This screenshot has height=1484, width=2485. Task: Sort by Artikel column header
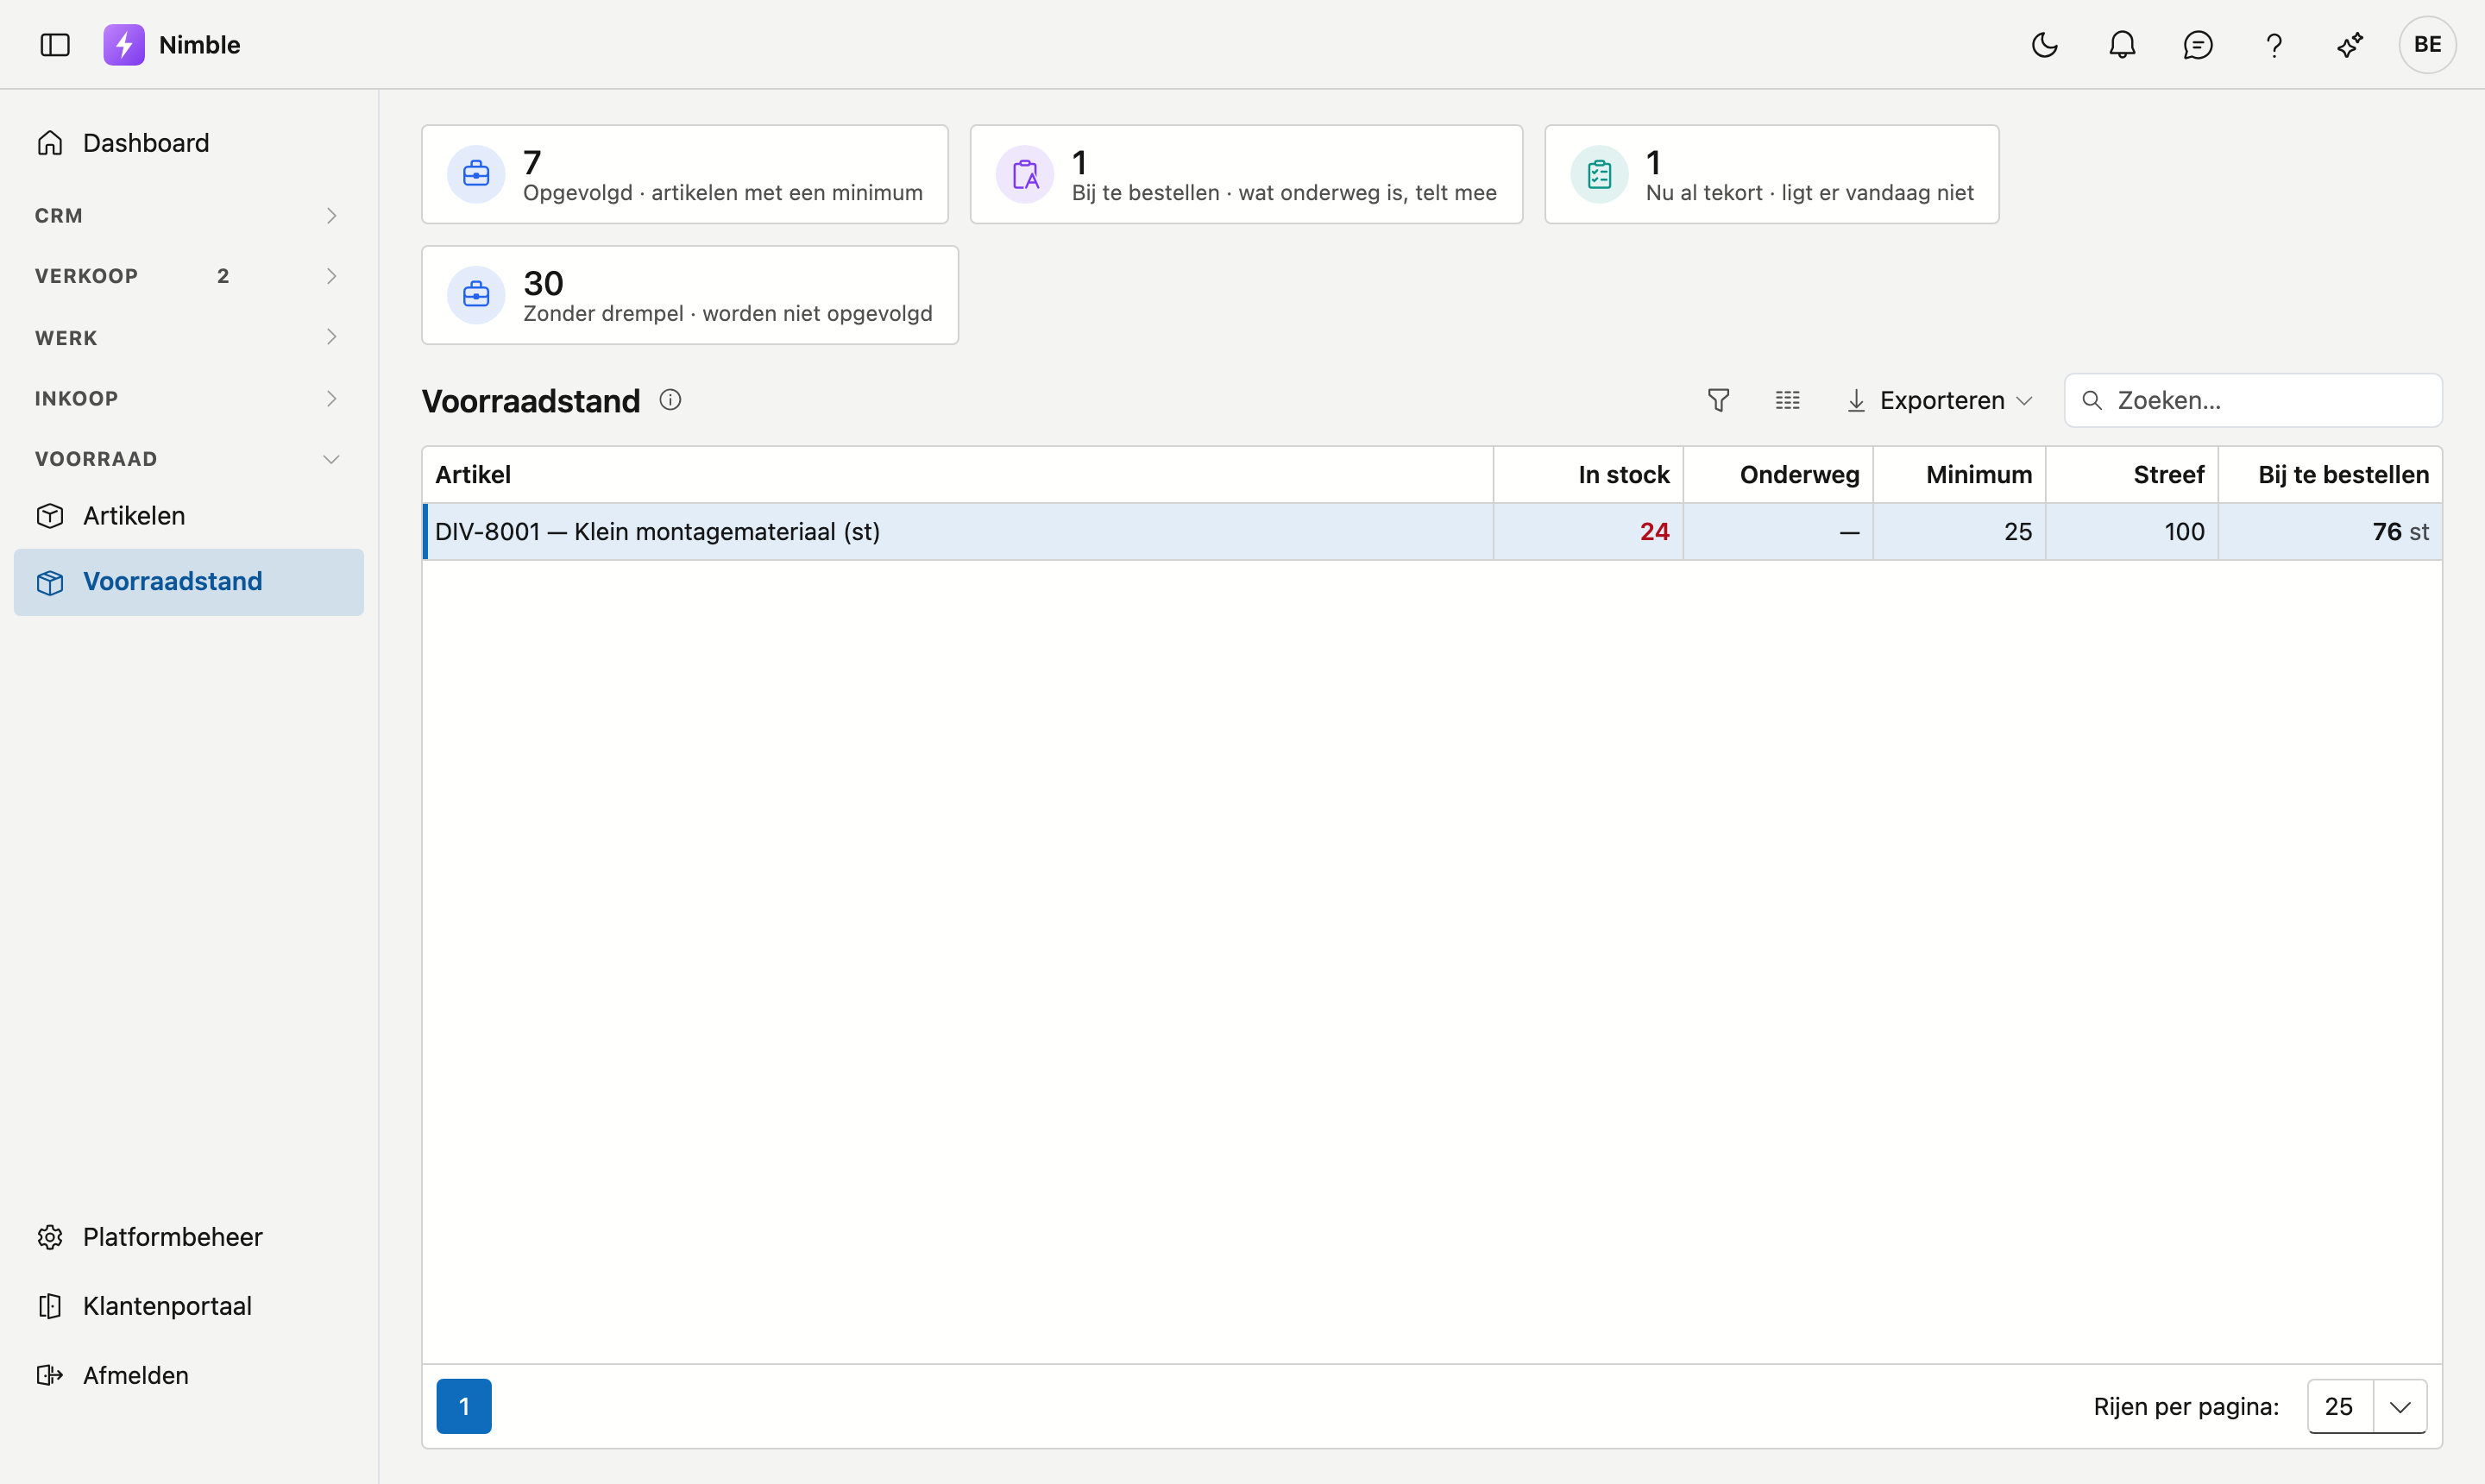958,475
